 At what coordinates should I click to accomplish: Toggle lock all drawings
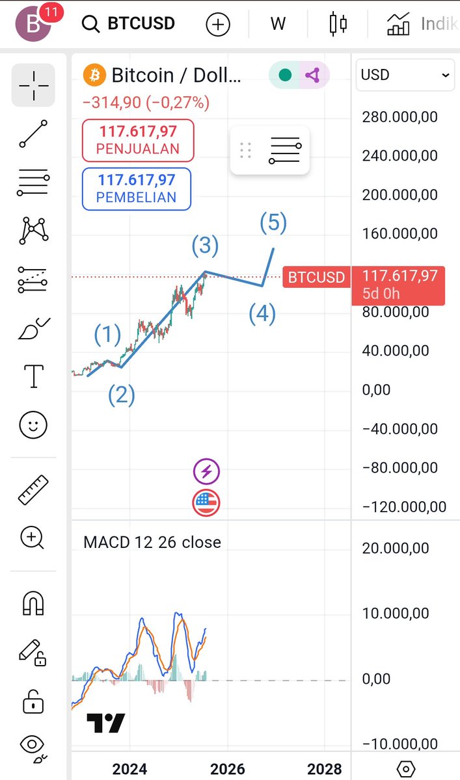tap(33, 701)
